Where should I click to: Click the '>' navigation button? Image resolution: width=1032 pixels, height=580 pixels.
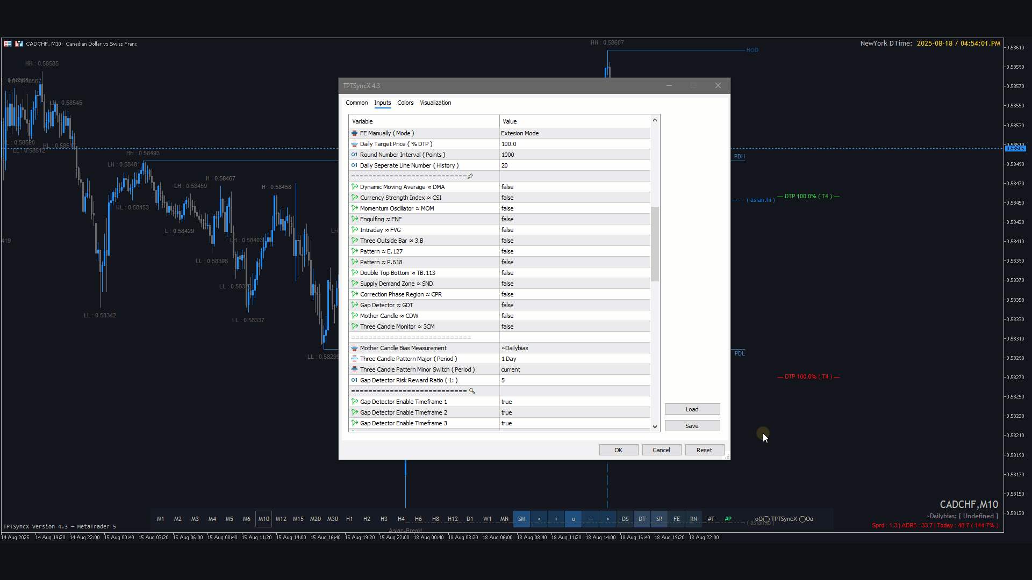607,519
